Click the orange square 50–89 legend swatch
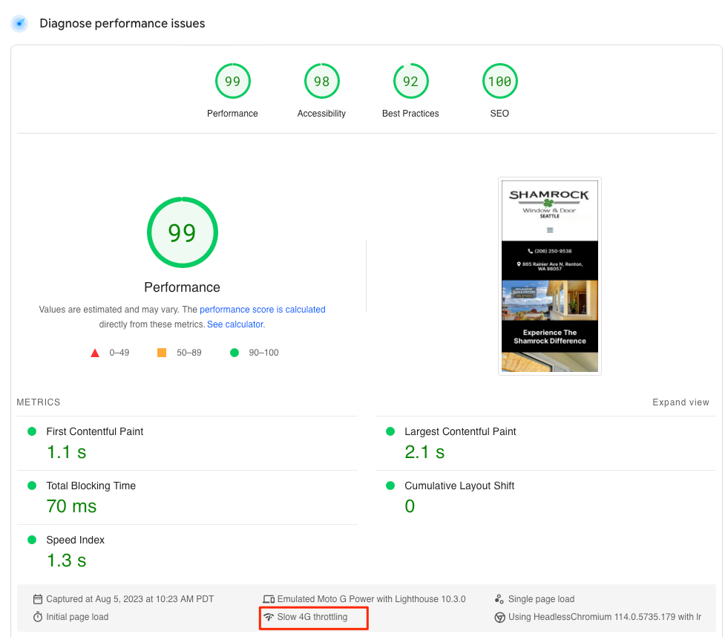 [x=162, y=353]
